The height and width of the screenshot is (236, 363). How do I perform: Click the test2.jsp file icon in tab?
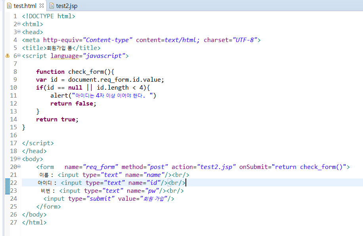click(x=52, y=6)
